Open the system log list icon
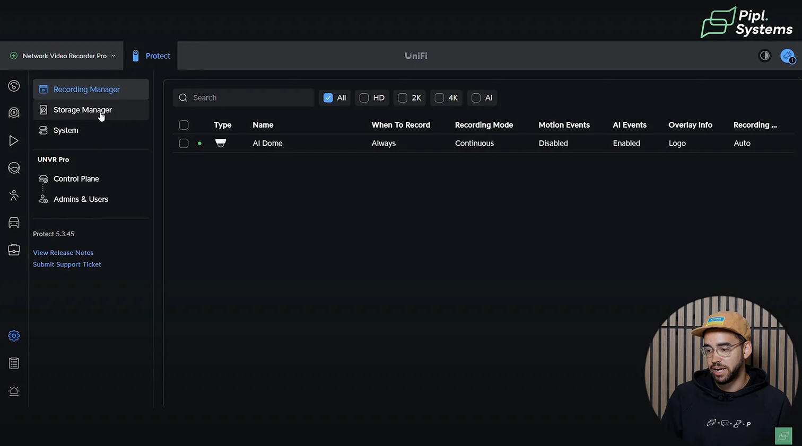802x446 pixels. 14,363
